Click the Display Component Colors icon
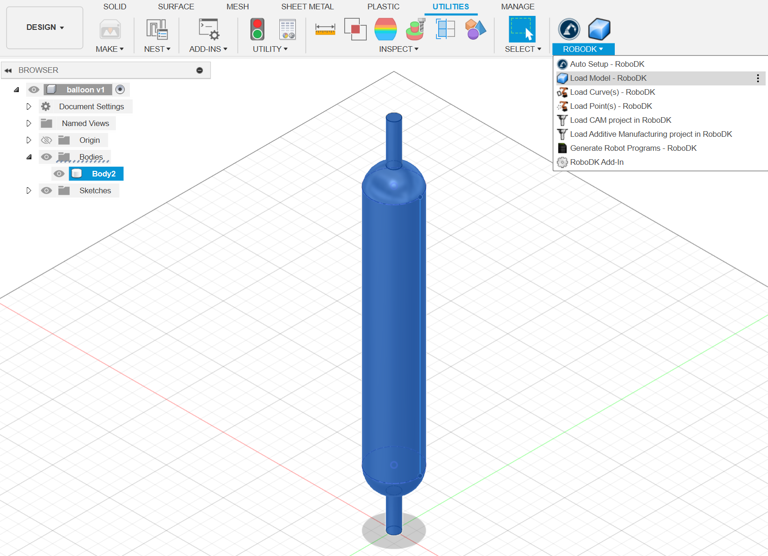The image size is (768, 556). click(475, 29)
